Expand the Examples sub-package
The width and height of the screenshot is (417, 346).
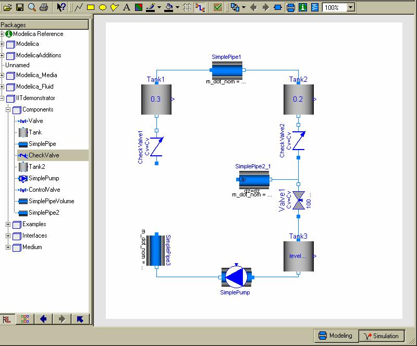(8, 224)
